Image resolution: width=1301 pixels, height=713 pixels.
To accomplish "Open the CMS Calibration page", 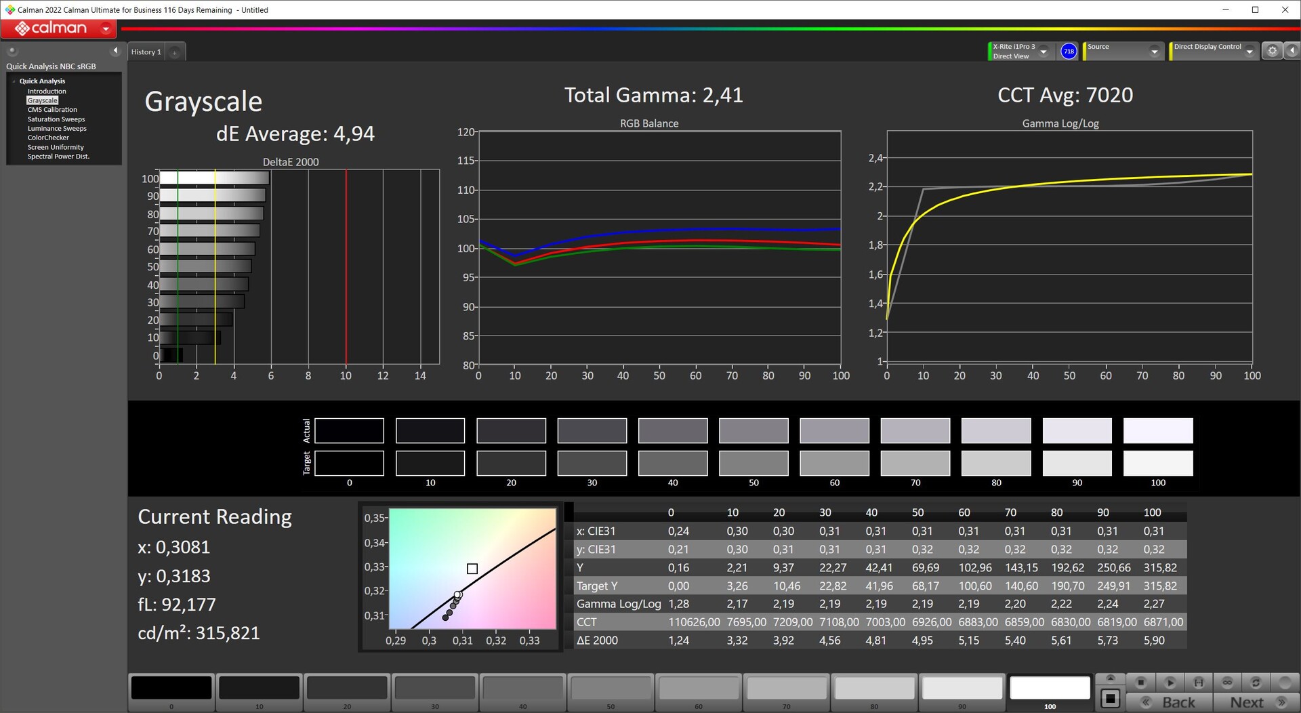I will click(x=52, y=110).
